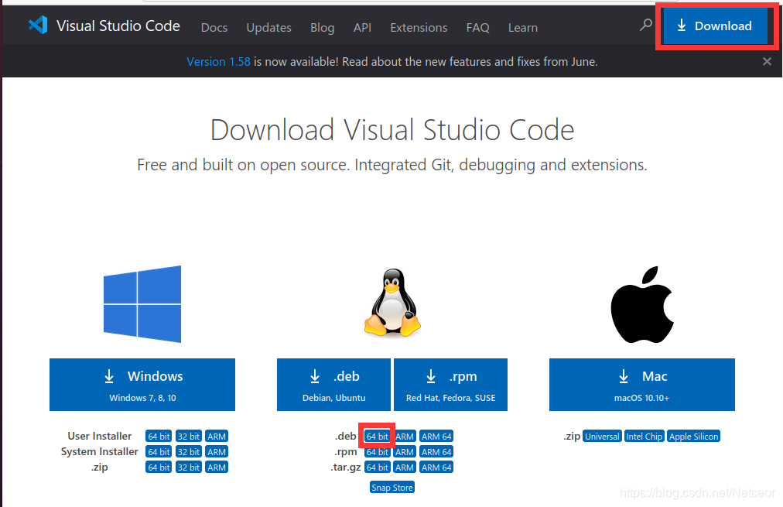Click the Windows logo image
This screenshot has height=507, width=783.
point(142,303)
